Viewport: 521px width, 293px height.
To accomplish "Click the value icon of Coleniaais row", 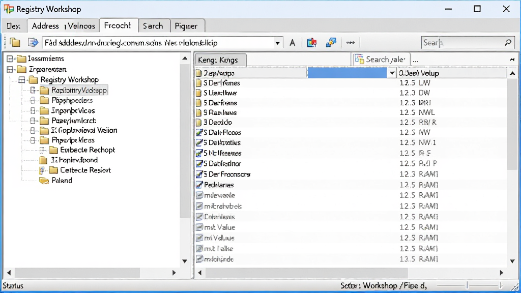I will click(x=199, y=217).
